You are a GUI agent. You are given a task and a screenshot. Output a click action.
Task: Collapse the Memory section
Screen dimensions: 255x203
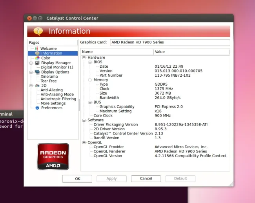click(x=90, y=80)
